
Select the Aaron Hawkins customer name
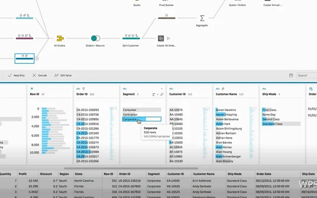point(226,110)
